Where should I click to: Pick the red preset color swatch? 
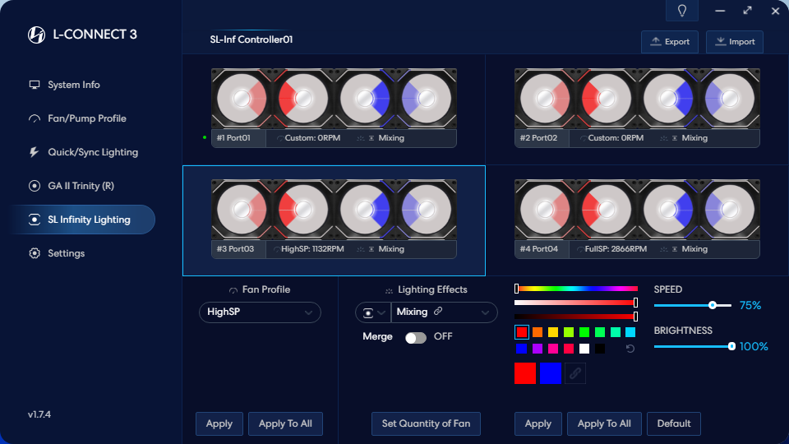point(522,332)
